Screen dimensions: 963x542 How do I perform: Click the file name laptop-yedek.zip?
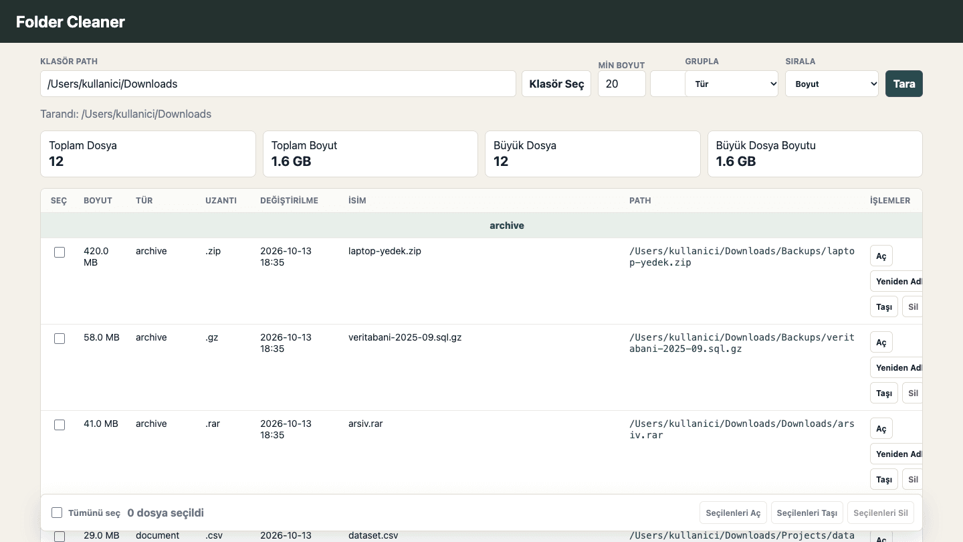[385, 251]
